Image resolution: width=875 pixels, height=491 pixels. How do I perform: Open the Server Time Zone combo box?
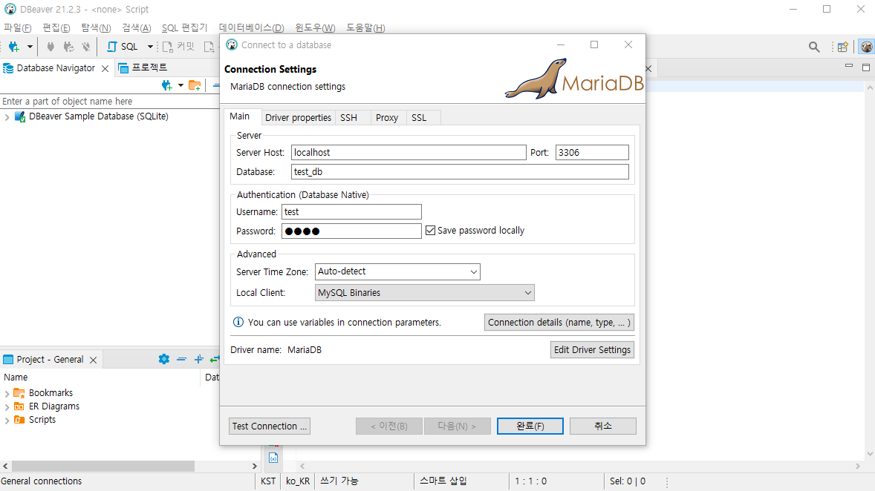(x=397, y=271)
